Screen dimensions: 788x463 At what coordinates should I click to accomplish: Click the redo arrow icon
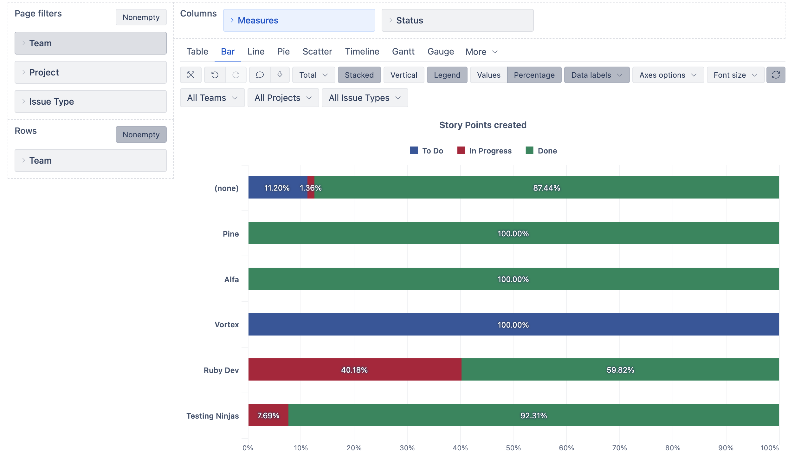(236, 75)
